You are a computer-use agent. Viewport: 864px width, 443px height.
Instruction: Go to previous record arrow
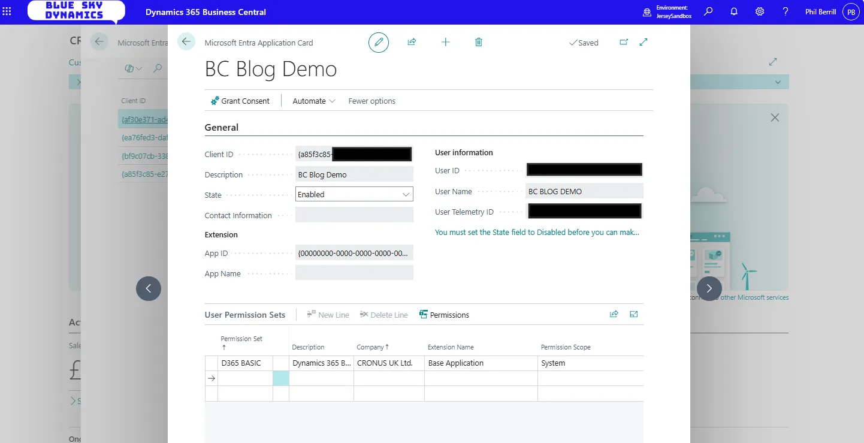(149, 288)
